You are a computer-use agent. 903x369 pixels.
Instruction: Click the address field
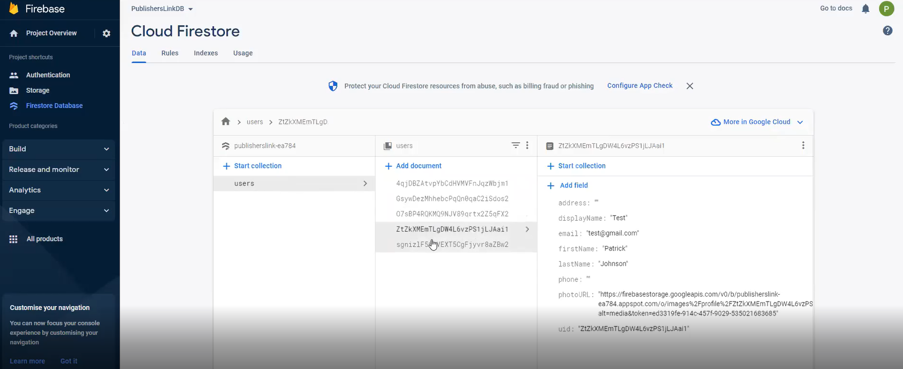point(579,203)
